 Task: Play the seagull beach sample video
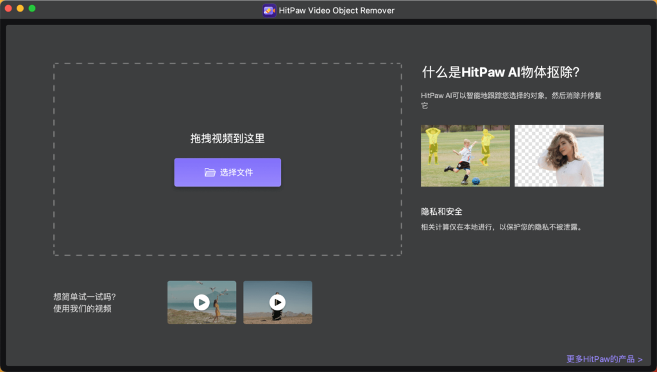pos(201,302)
